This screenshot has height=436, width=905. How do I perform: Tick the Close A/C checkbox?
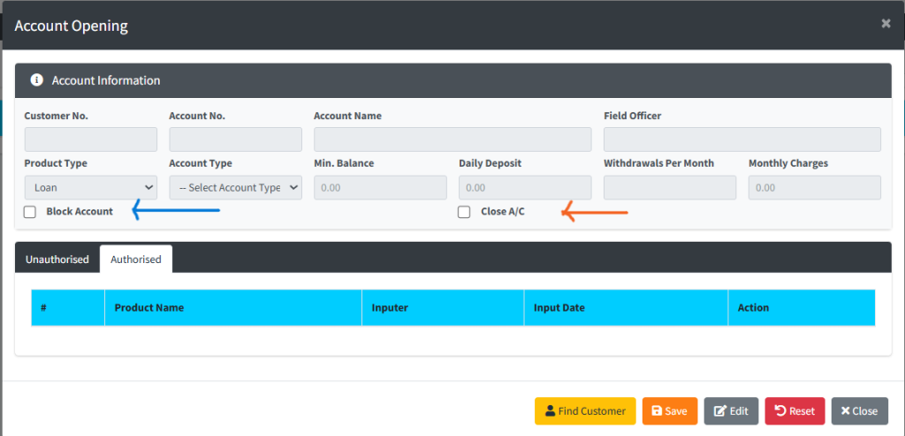point(464,212)
